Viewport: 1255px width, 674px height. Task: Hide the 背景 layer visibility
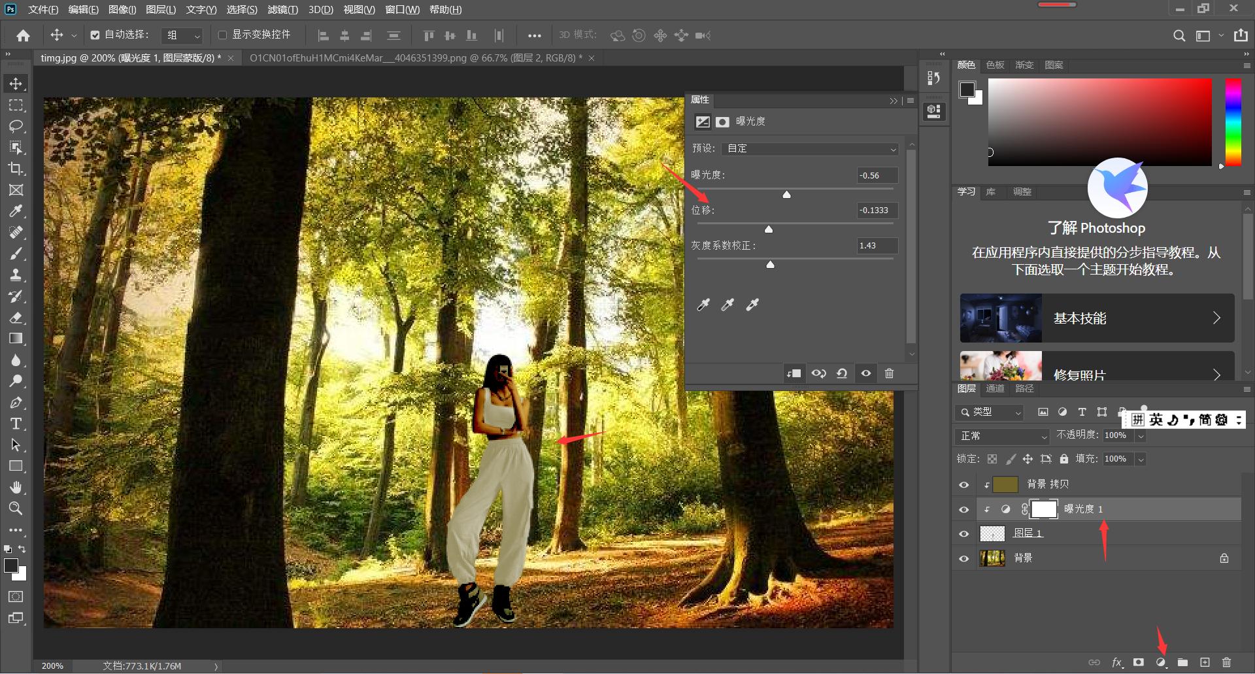coord(963,558)
